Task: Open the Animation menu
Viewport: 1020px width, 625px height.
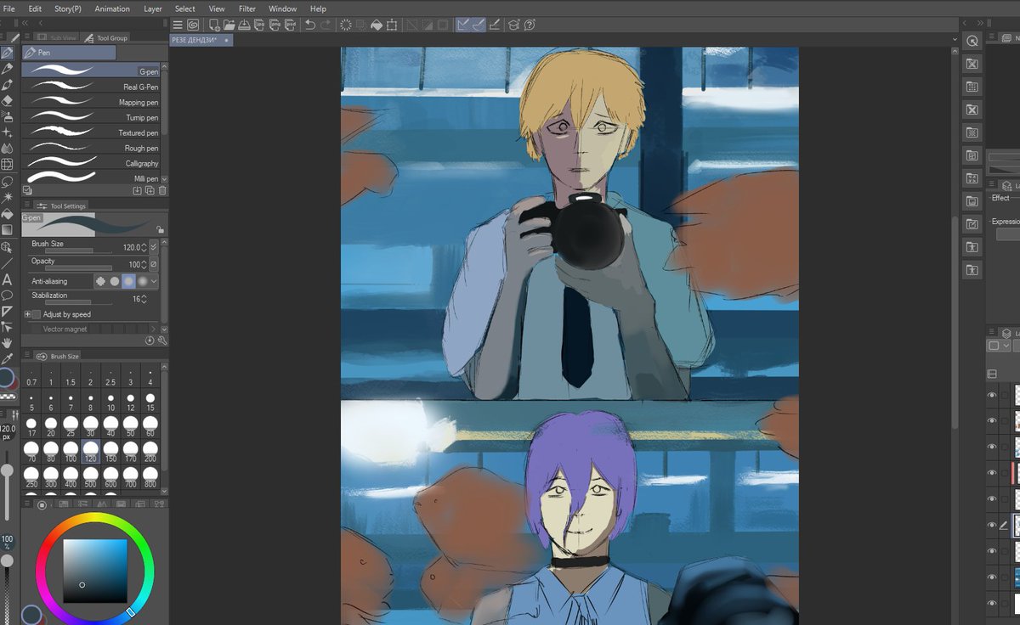Action: (x=112, y=8)
